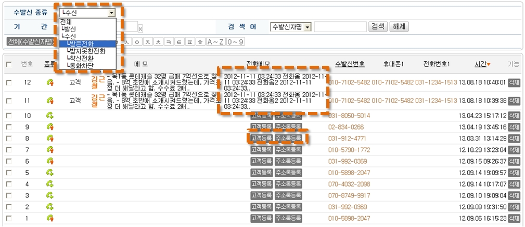The width and height of the screenshot is (525, 227).
Task: Check the checkbox for row 12
Action: pos(9,82)
